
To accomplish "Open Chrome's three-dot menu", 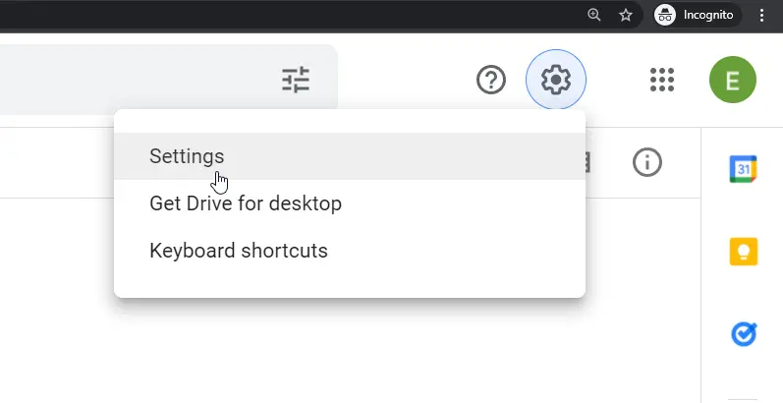I will 761,15.
